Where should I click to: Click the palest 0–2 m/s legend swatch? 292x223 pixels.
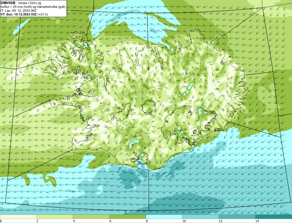click(18, 217)
